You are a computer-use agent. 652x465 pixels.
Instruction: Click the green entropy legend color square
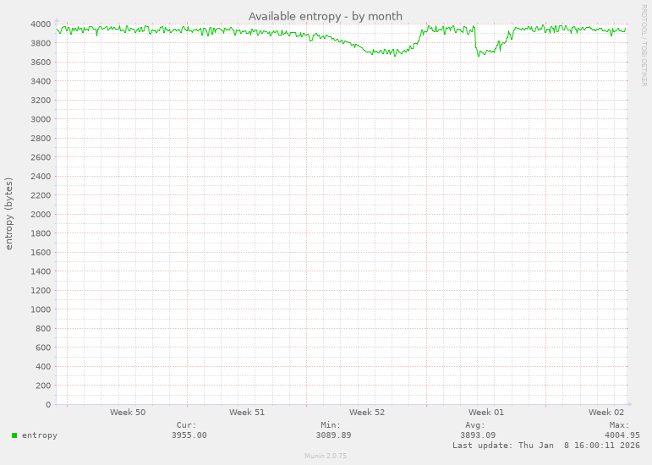[14, 435]
